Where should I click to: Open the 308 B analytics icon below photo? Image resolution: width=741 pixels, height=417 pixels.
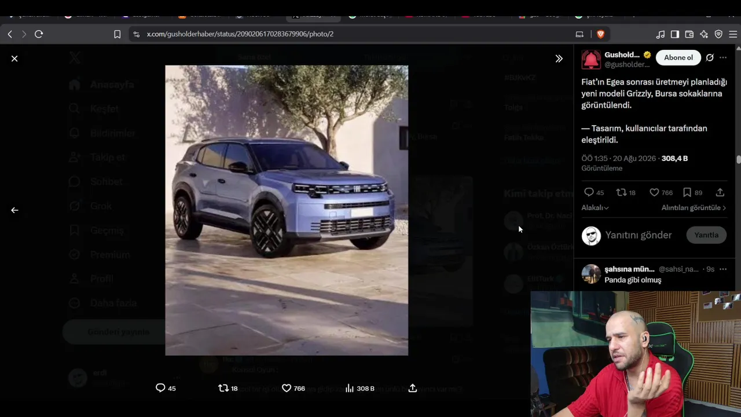click(349, 388)
